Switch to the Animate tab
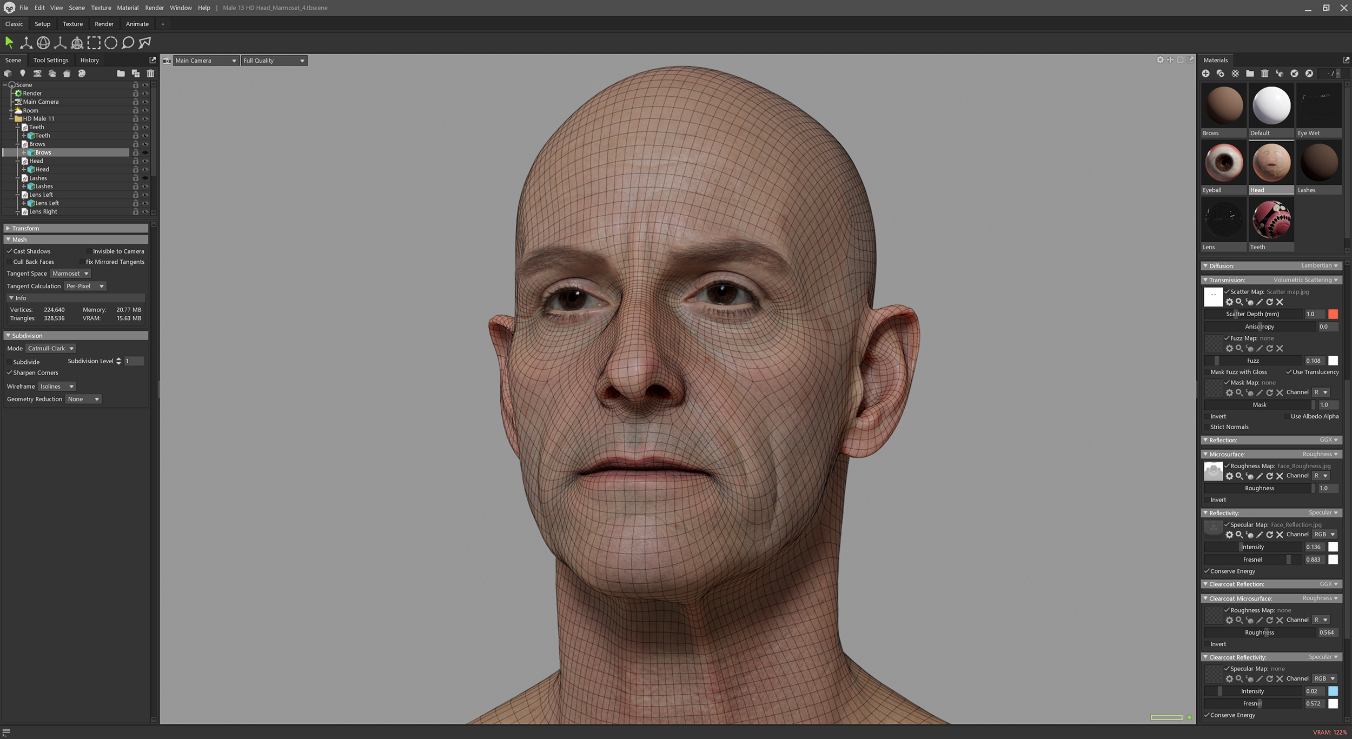This screenshot has height=739, width=1352. (x=137, y=24)
